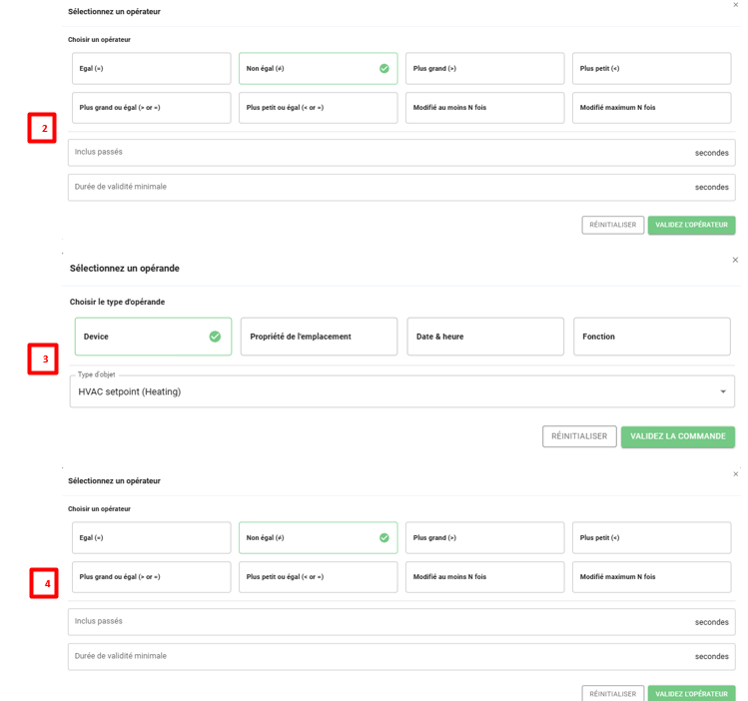The image size is (748, 701).
Task: Close the operator panel marked 2
Action: tap(736, 5)
